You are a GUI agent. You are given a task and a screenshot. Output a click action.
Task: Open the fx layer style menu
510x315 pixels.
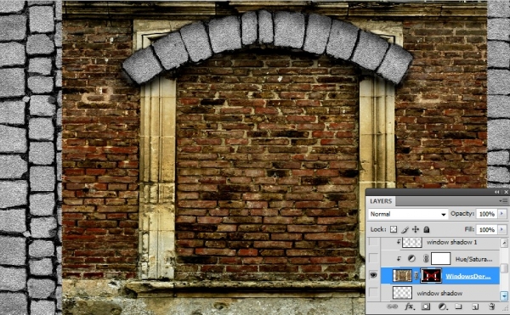coord(409,307)
